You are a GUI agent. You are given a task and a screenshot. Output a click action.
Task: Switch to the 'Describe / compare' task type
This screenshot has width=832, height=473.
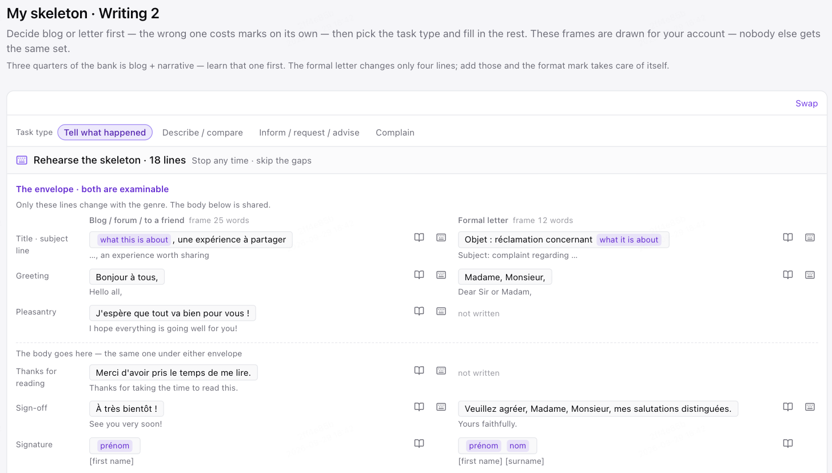coord(202,133)
